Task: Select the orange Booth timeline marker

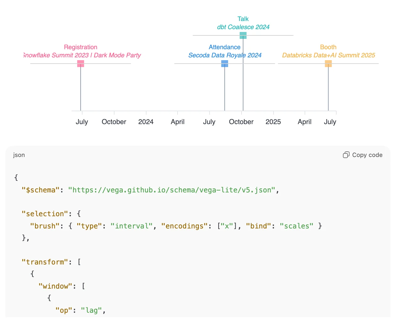Action: (x=328, y=64)
